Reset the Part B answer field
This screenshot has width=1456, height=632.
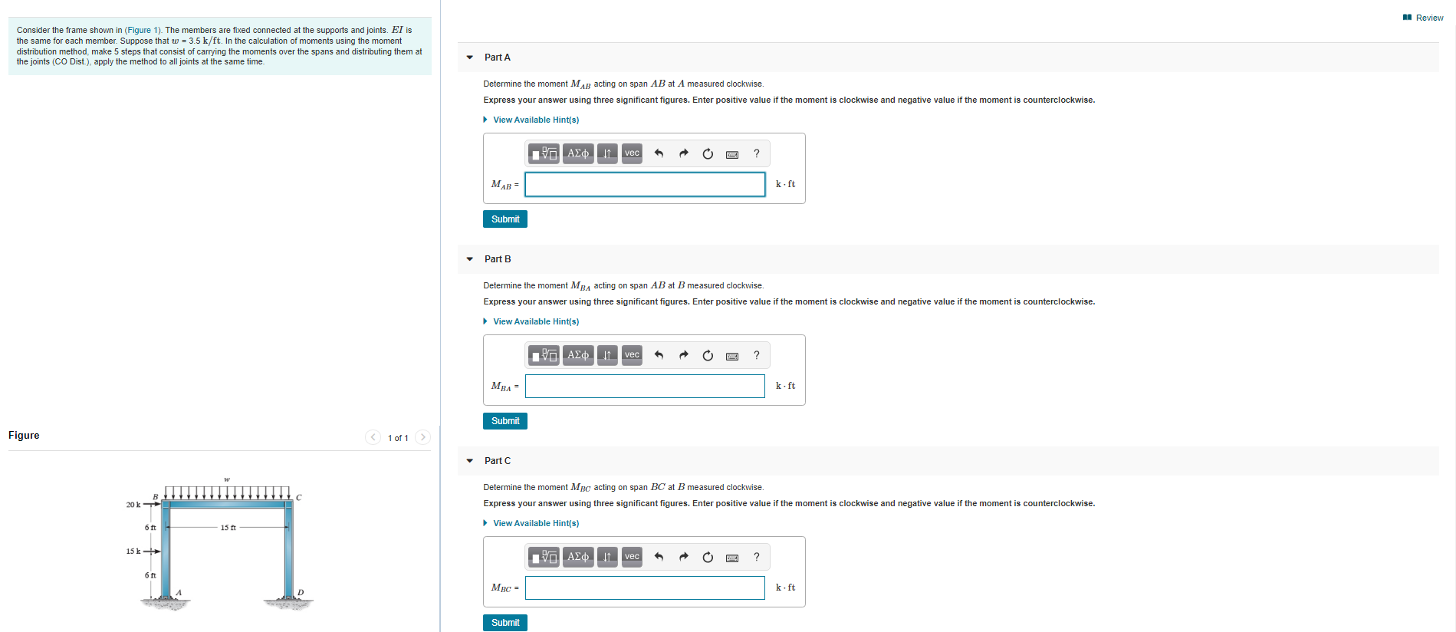click(708, 355)
